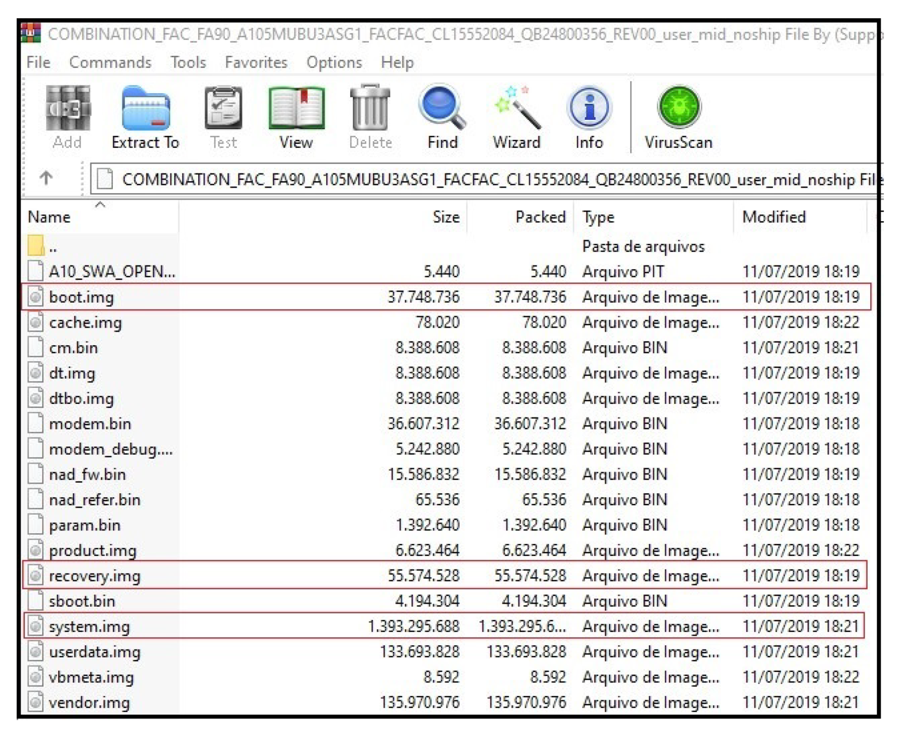Click vbmeta.img size value 8.592
The height and width of the screenshot is (734, 897).
coord(442,677)
